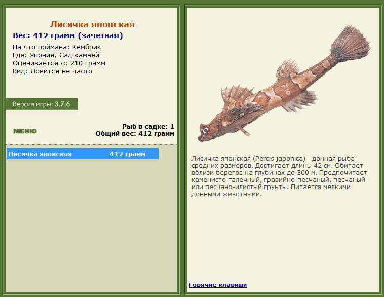
Task: Open the МЕНЮ button
Action: coord(25,131)
